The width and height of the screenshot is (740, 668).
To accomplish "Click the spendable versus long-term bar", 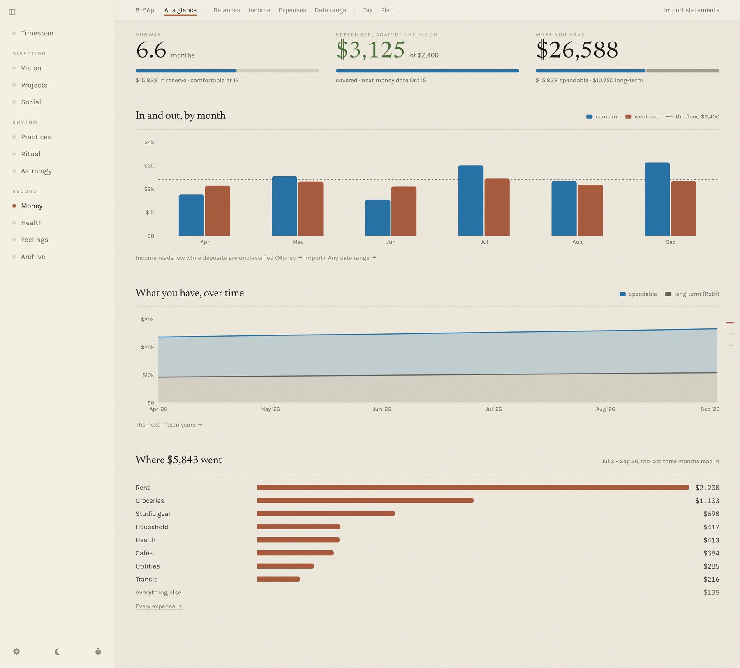I will click(x=627, y=71).
